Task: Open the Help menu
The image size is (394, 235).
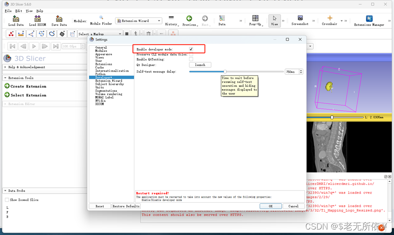Action: pos(40,11)
